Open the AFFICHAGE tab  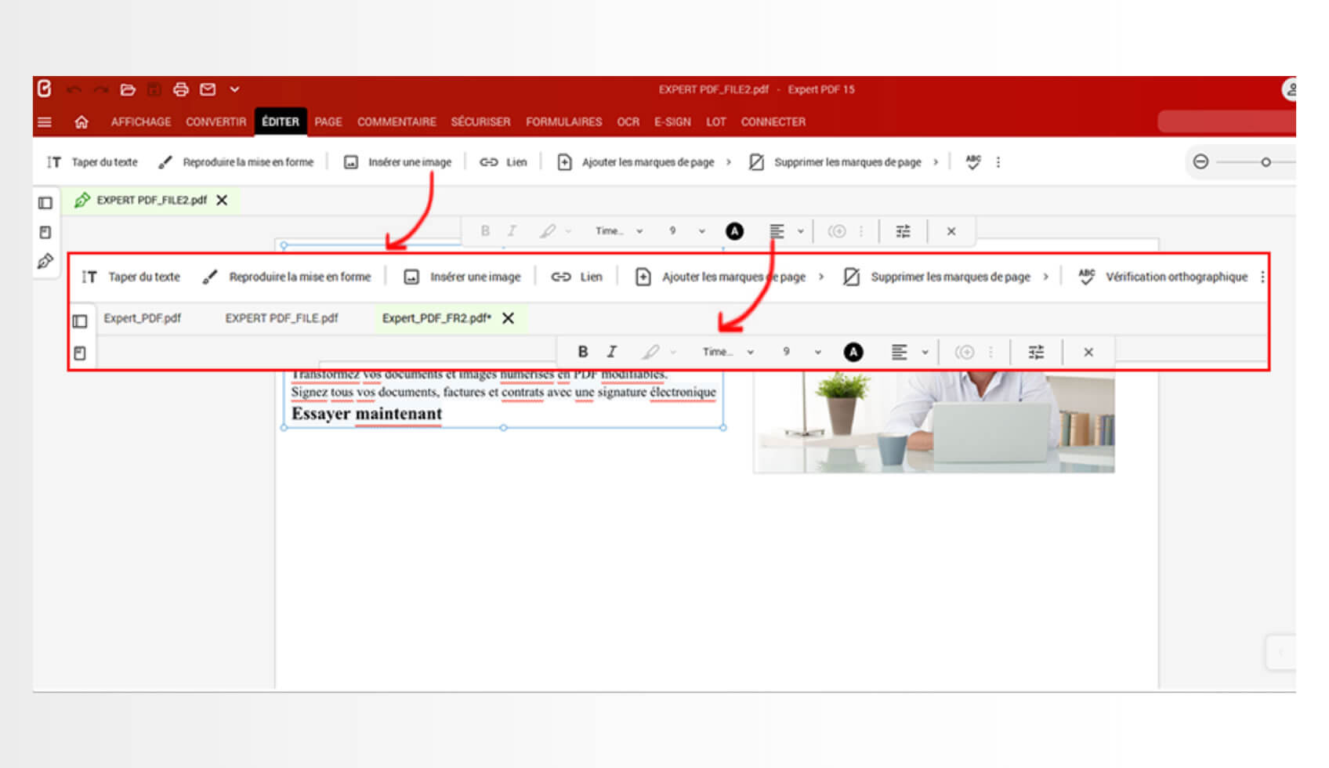(x=141, y=122)
